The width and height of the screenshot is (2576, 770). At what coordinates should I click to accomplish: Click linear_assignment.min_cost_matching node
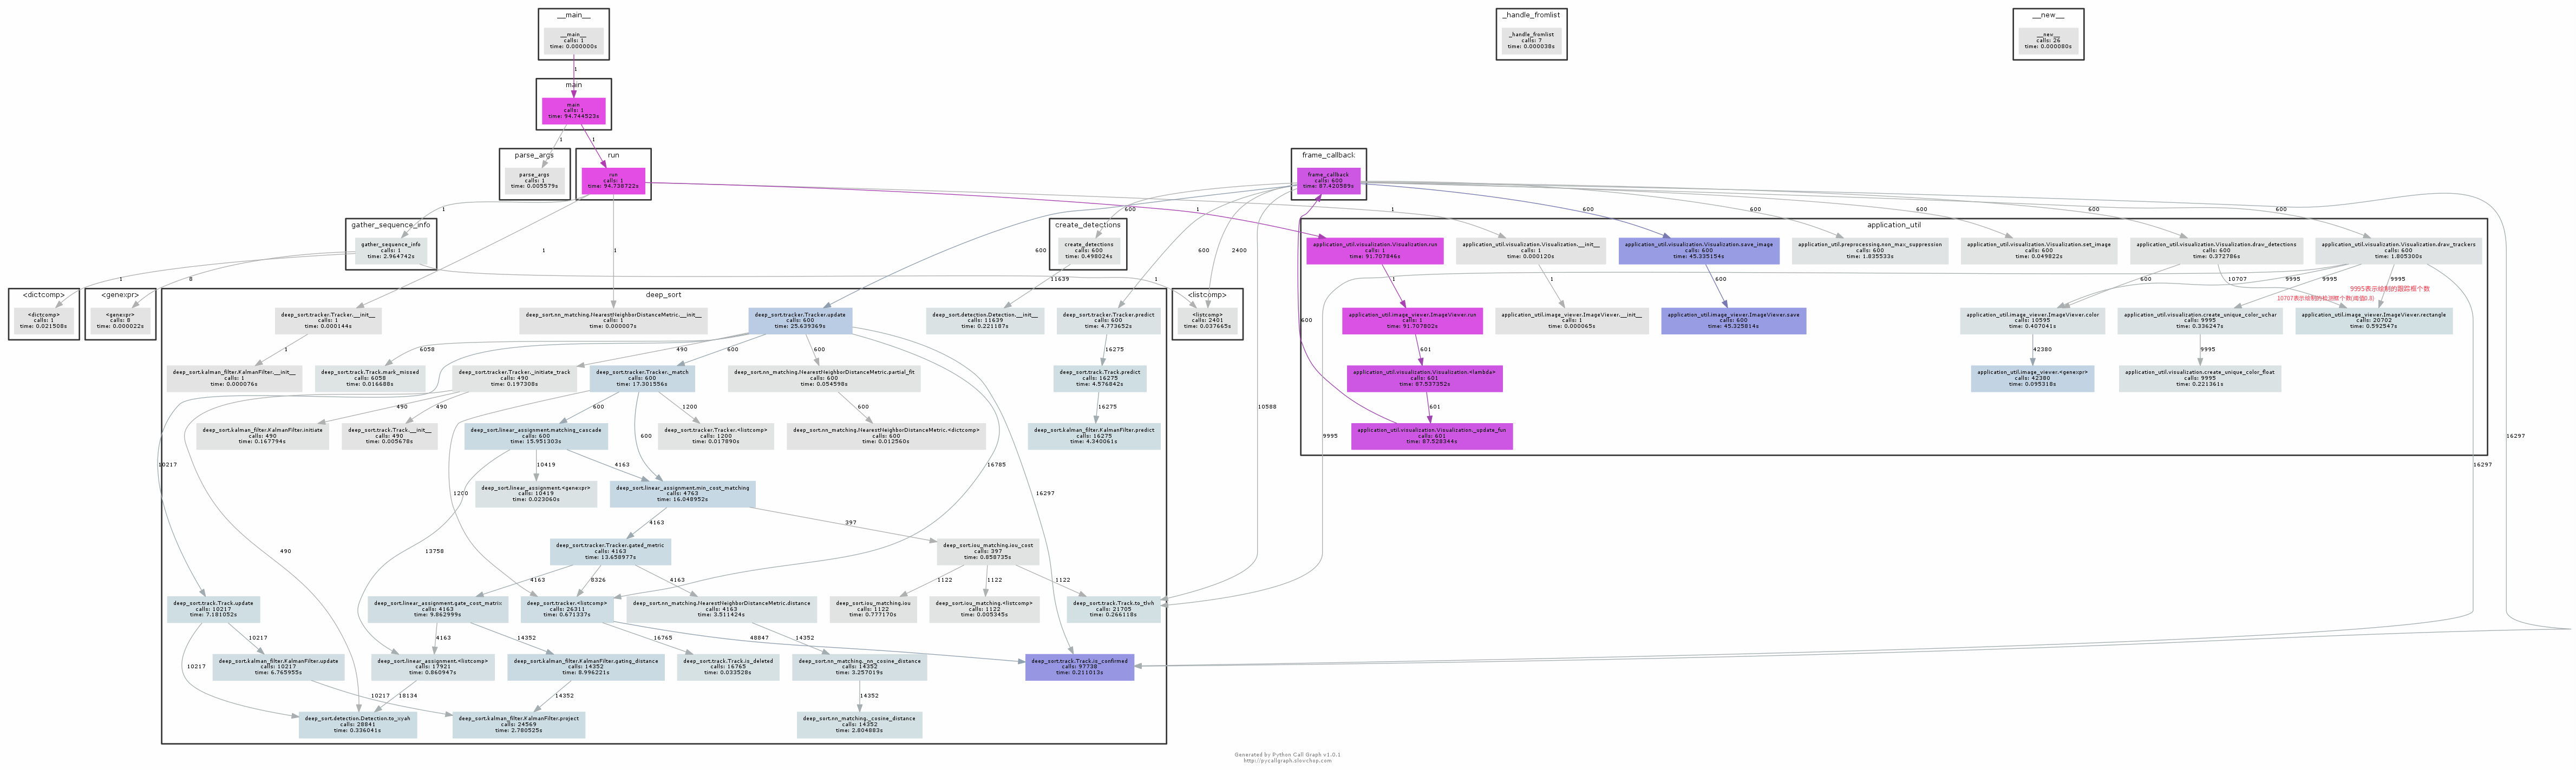tap(682, 494)
